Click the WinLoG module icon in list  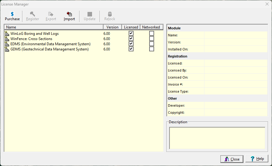pos(7,34)
